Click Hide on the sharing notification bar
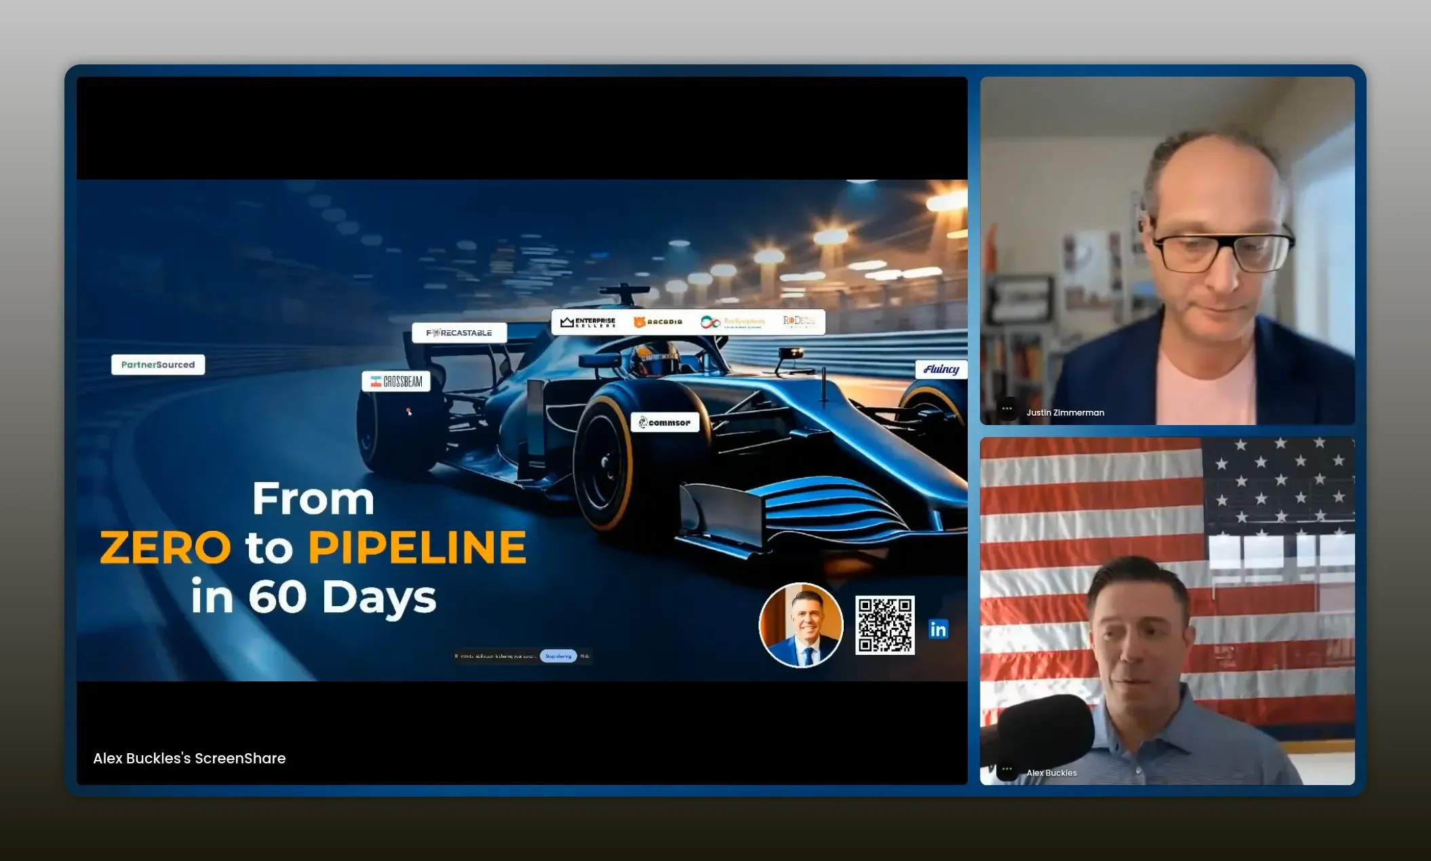This screenshot has width=1431, height=861. 585,656
